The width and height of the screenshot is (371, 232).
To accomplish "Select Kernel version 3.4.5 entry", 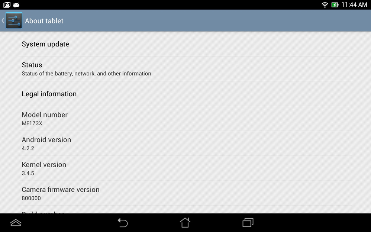I will point(185,168).
